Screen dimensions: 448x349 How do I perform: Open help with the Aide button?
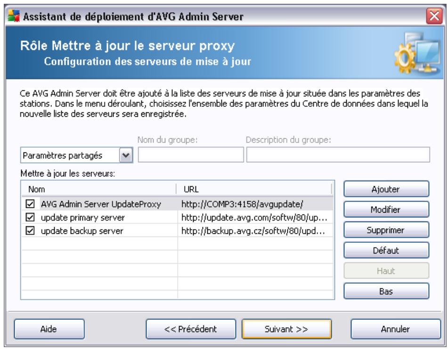pos(49,329)
